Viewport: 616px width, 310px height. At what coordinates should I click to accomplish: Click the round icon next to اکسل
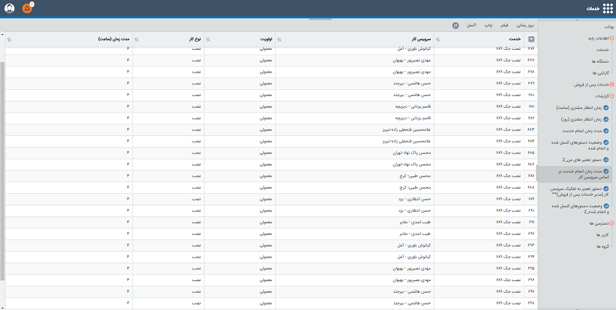click(456, 25)
